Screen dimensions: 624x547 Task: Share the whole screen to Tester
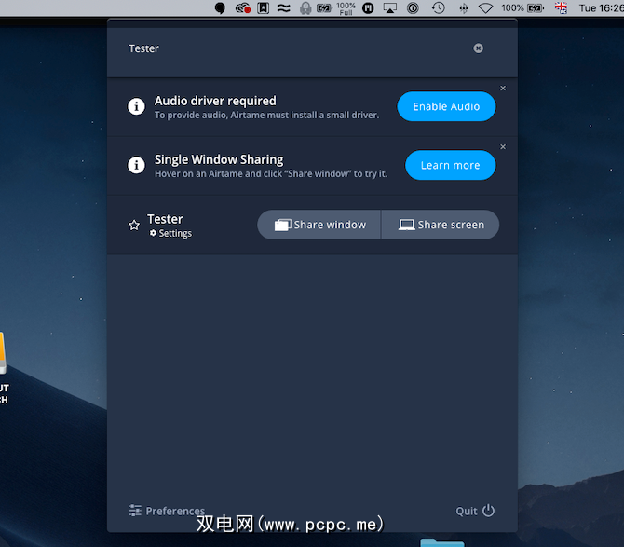pos(441,225)
